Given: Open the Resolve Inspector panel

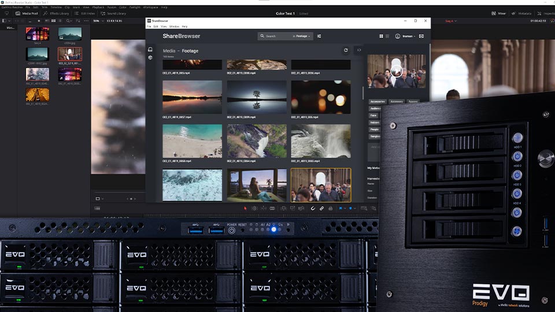Looking at the screenshot, I should pyautogui.click(x=546, y=13).
